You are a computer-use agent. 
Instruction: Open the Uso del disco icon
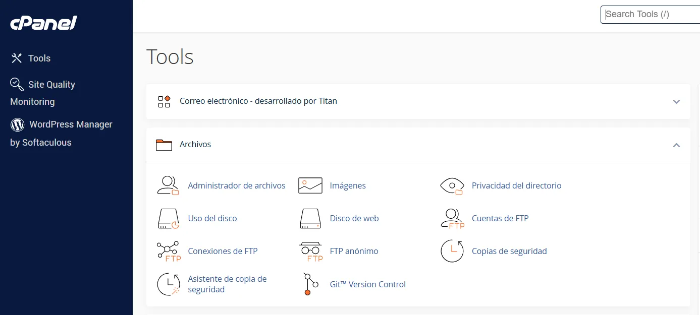[x=169, y=218]
